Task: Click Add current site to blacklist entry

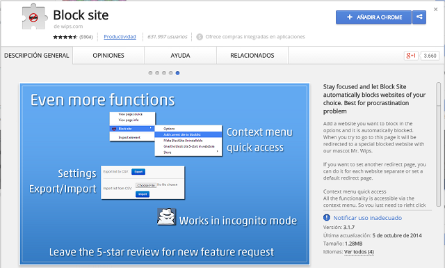Action: (x=188, y=134)
